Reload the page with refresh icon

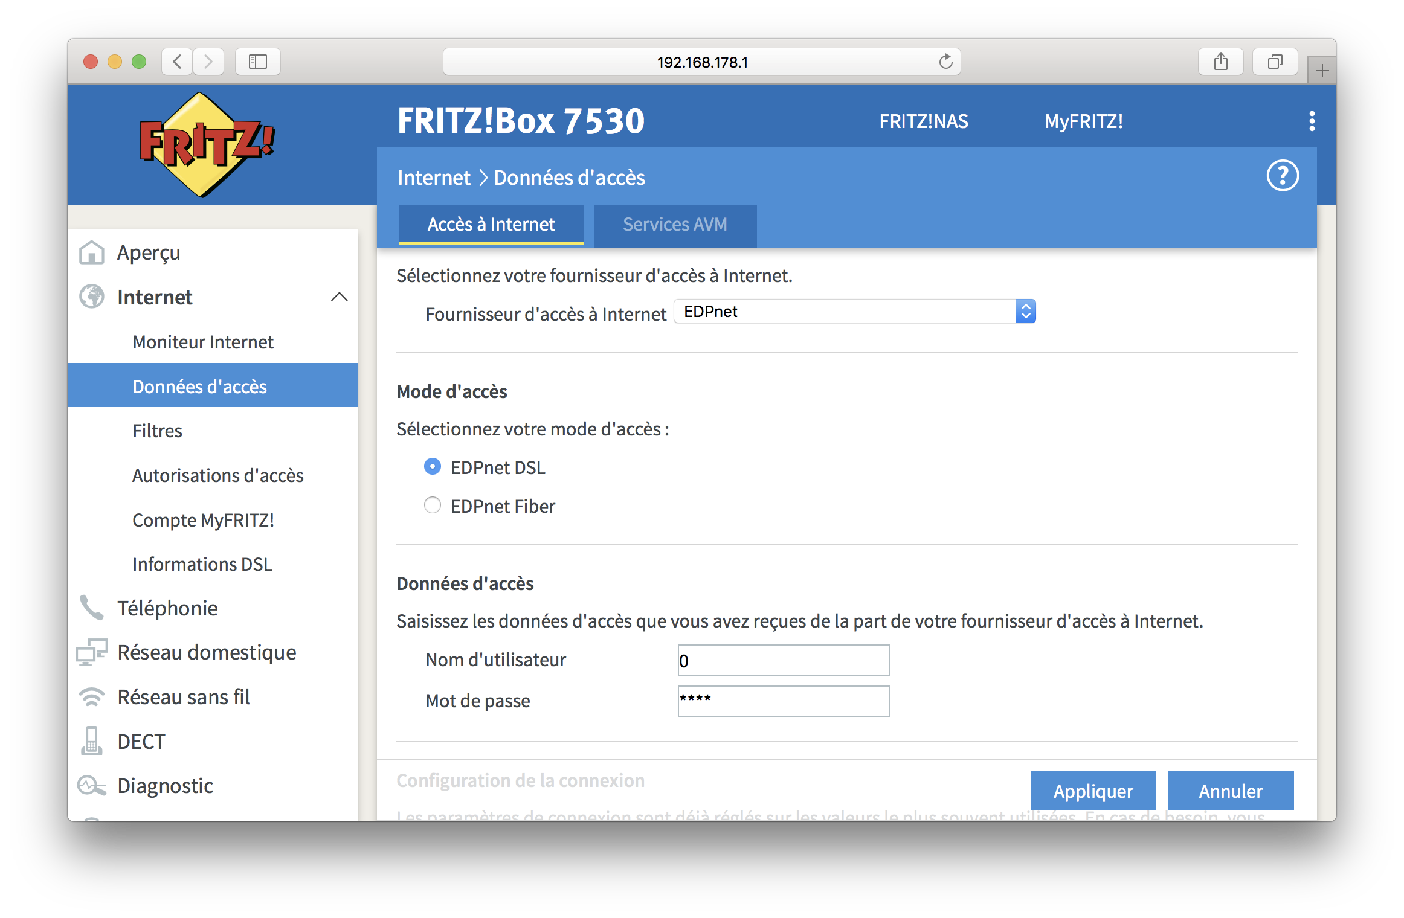tap(945, 62)
